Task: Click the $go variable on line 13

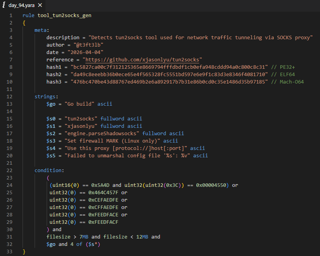Action: (51, 104)
